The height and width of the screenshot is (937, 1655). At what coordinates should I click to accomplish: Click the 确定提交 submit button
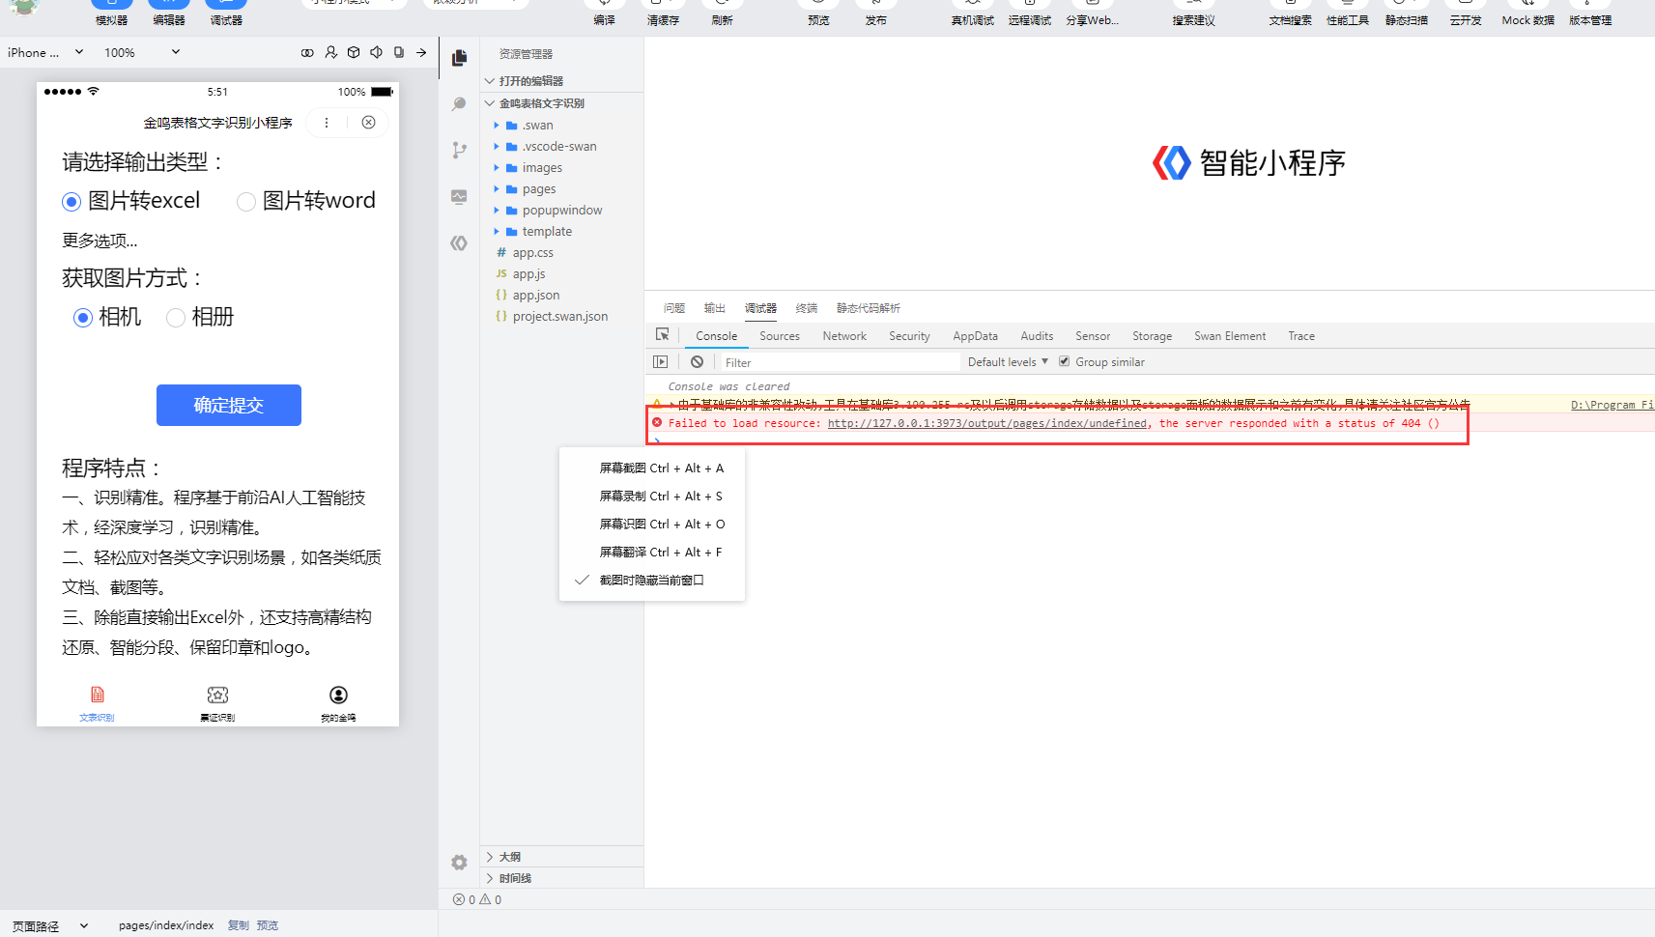coord(229,406)
